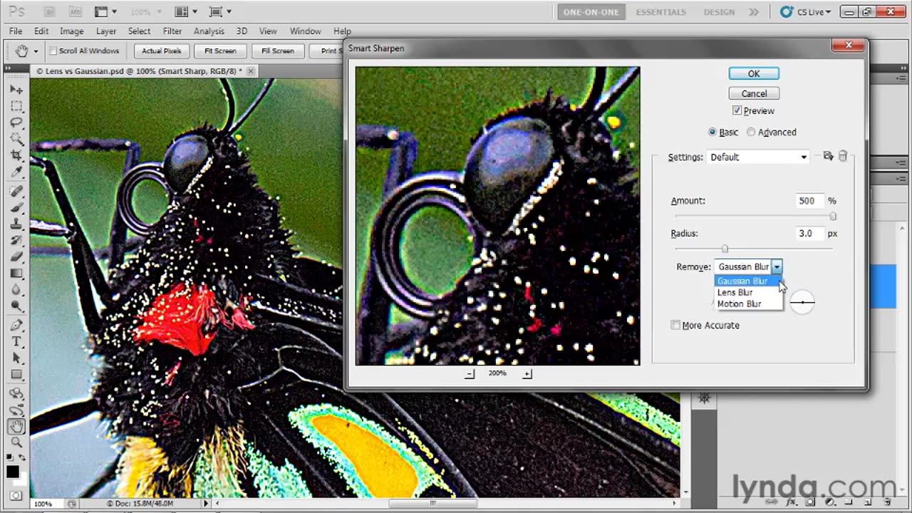Enable the More Accurate checkbox
912x513 pixels.
coord(675,326)
